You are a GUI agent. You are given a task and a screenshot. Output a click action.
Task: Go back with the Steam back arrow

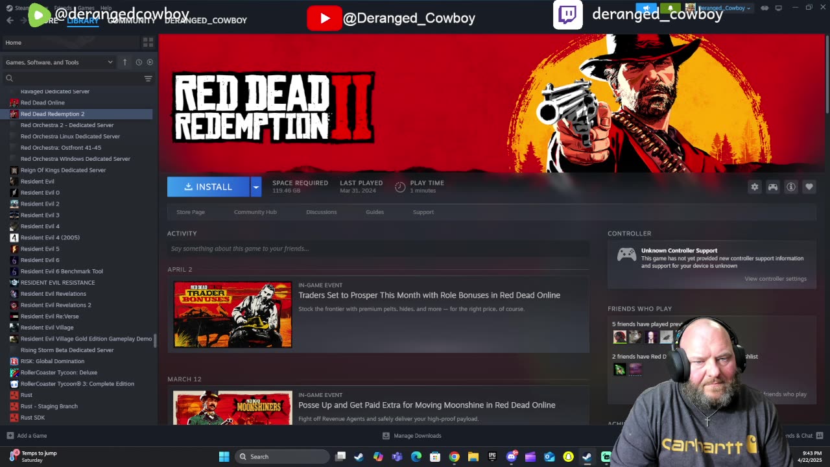click(10, 20)
